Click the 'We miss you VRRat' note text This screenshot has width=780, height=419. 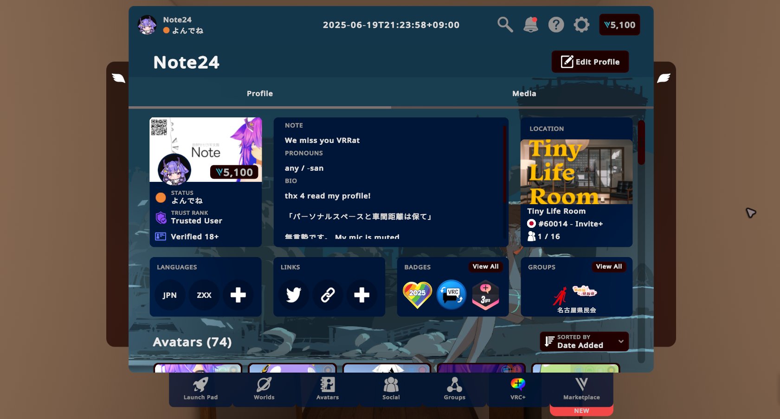pos(322,141)
